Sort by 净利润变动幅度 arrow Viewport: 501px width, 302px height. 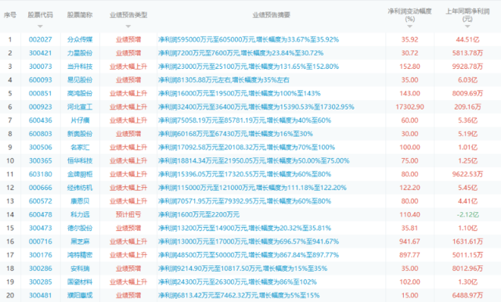point(409,26)
